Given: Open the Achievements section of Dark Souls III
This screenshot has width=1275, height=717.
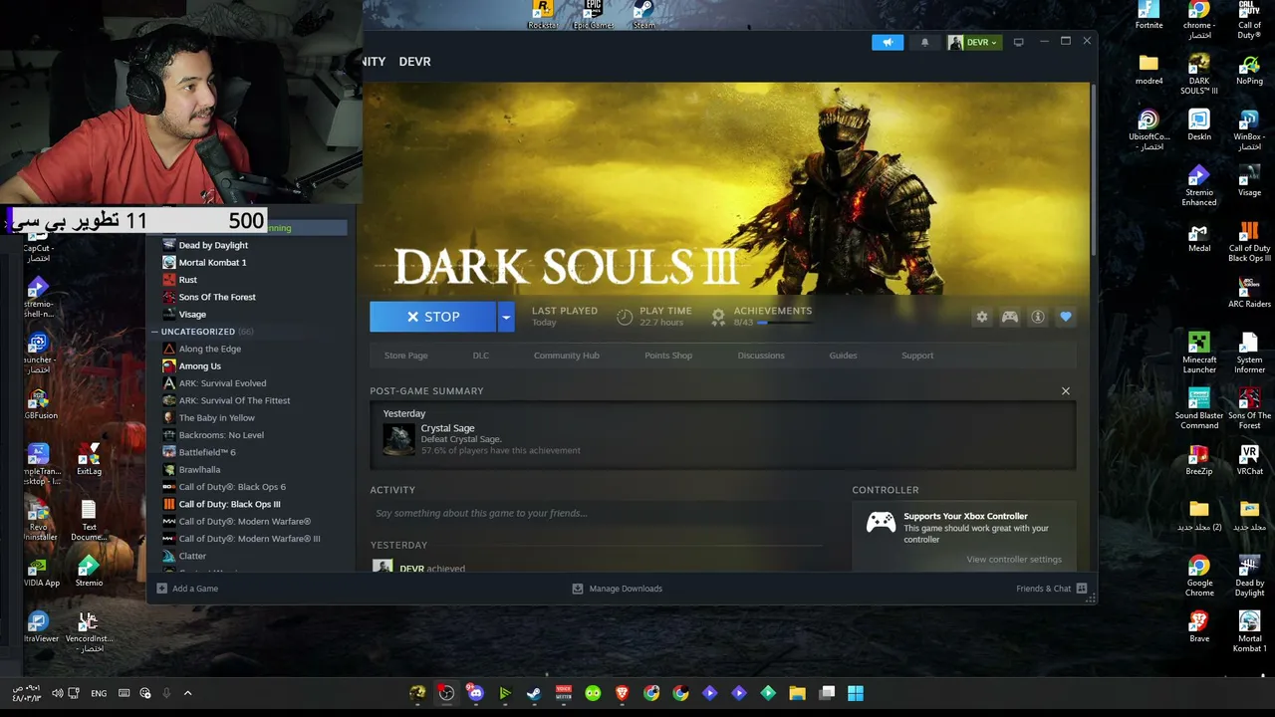Looking at the screenshot, I should point(762,316).
